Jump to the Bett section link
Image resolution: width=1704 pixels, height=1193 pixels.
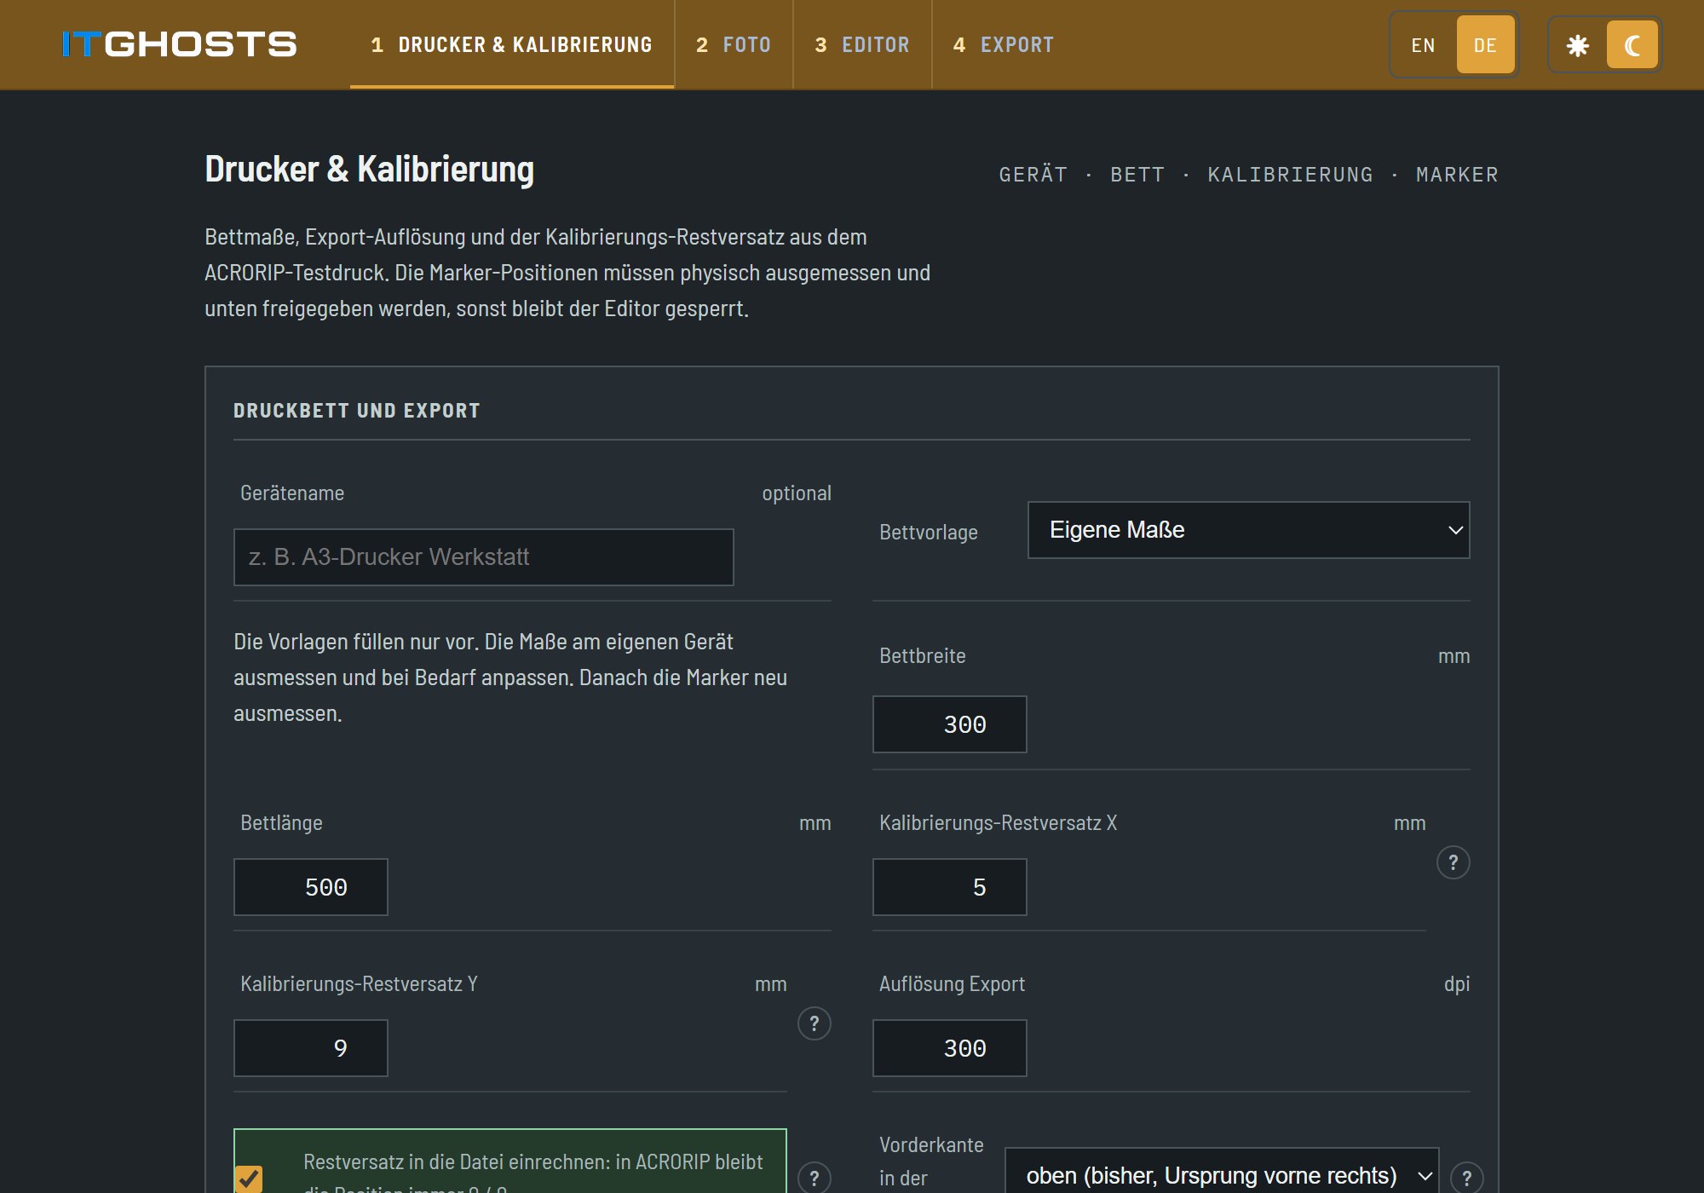[x=1137, y=175]
